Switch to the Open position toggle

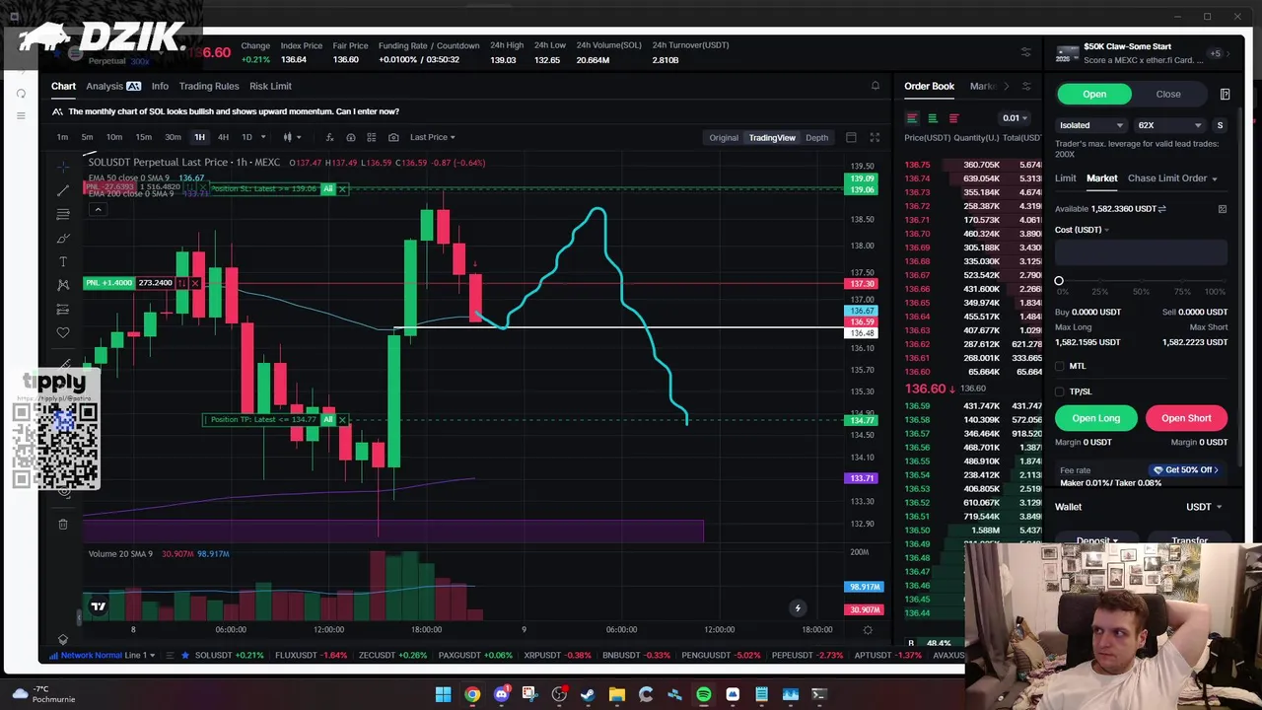(x=1094, y=94)
